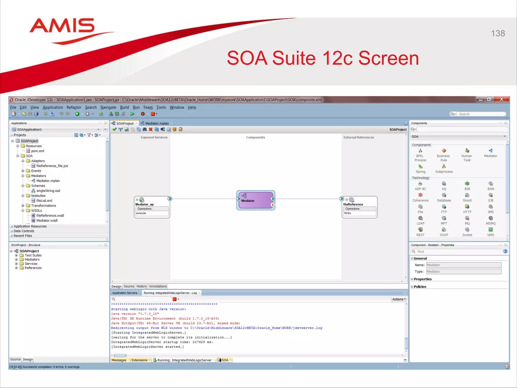
Task: Open fileReference_file.jca in tree
Action: click(52, 166)
